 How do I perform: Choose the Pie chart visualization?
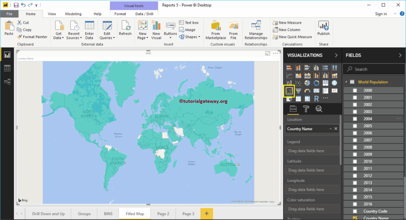coord(307,83)
